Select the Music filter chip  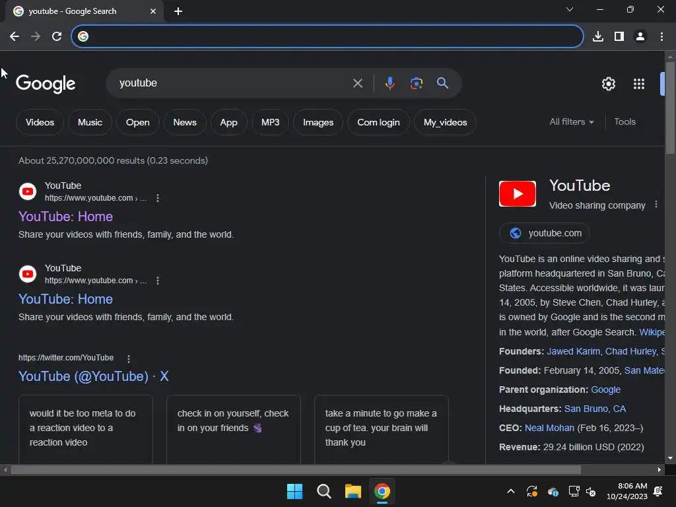(90, 122)
